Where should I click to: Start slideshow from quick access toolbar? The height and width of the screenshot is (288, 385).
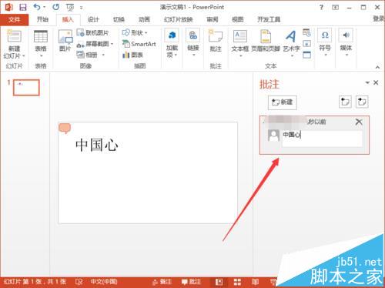70,8
